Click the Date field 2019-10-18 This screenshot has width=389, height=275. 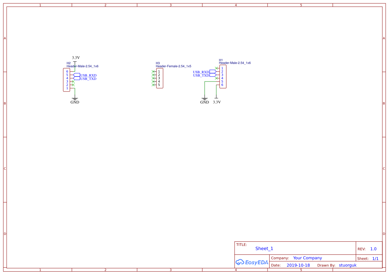[298, 265]
